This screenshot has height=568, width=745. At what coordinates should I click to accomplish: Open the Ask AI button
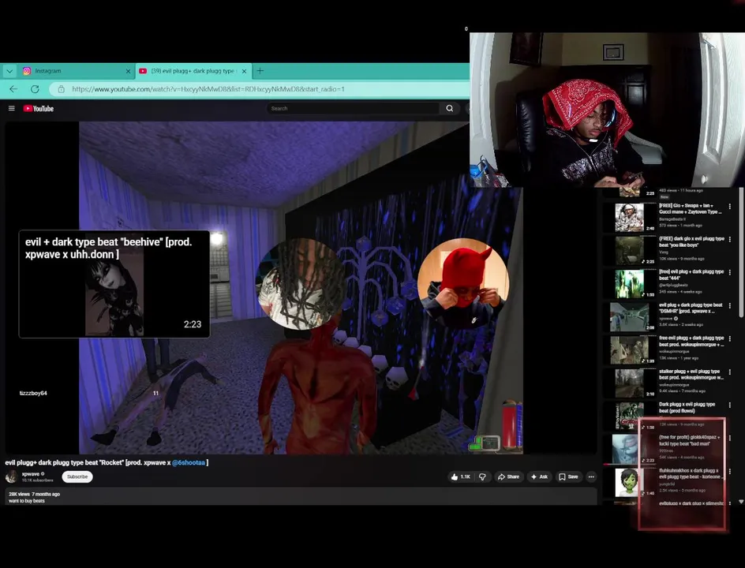[539, 476]
